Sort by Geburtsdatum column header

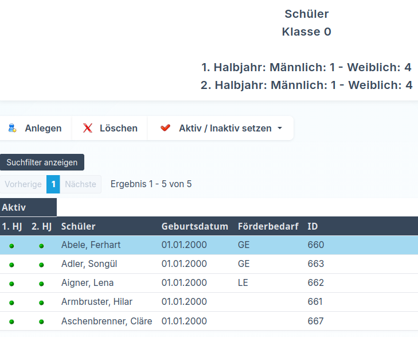click(x=195, y=226)
